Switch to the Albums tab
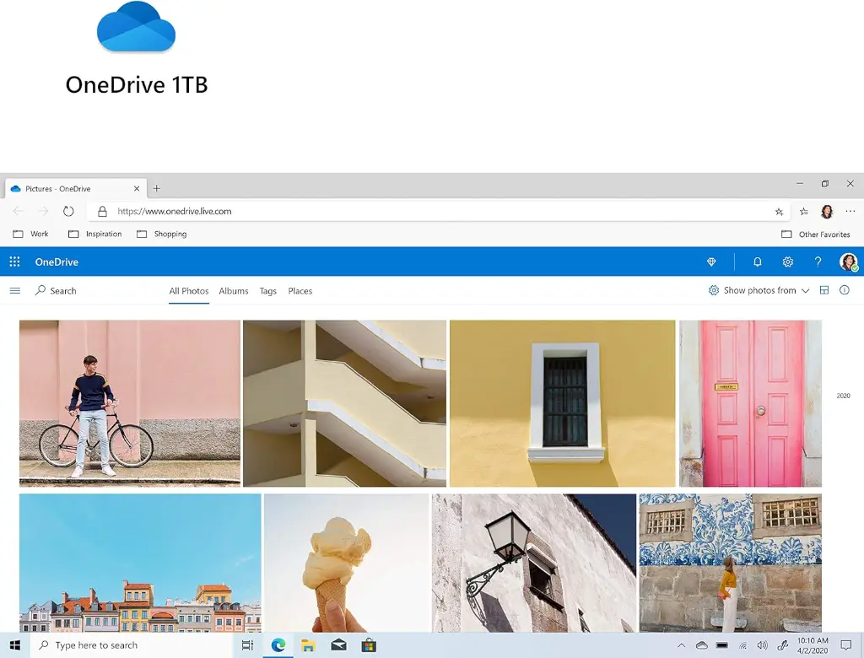864x658 pixels. [234, 291]
